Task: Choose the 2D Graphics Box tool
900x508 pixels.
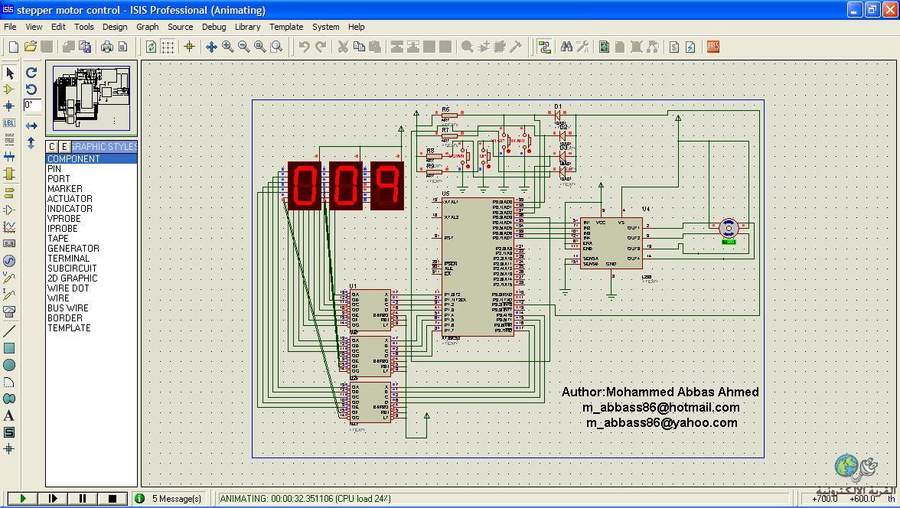Action: click(x=9, y=348)
